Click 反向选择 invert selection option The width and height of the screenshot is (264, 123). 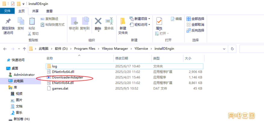[x=195, y=30]
